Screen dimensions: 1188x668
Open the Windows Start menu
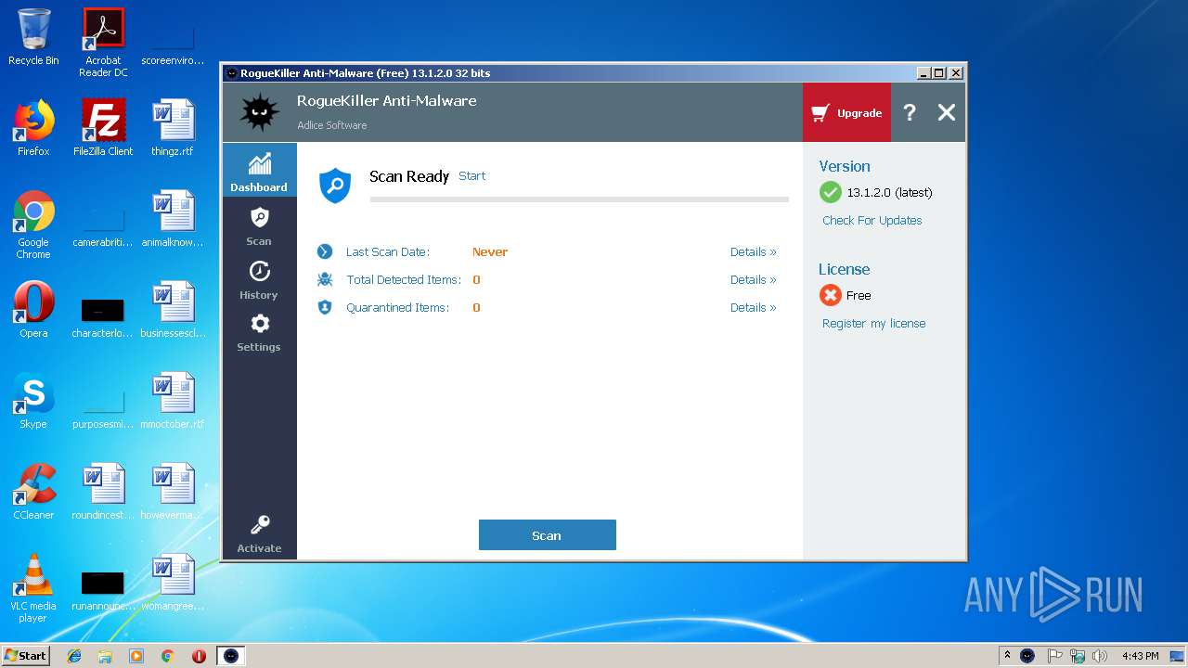[x=25, y=655]
